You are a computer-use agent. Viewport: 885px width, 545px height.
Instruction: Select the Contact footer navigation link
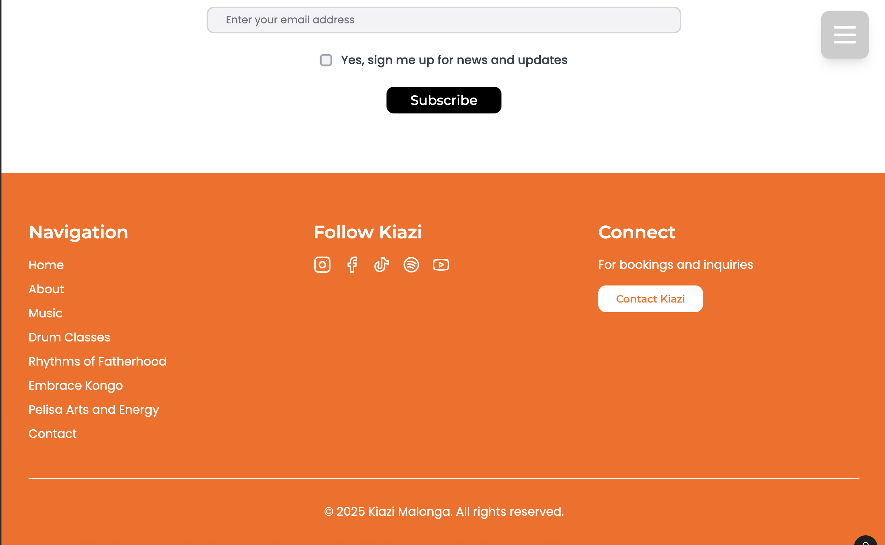[x=53, y=434]
